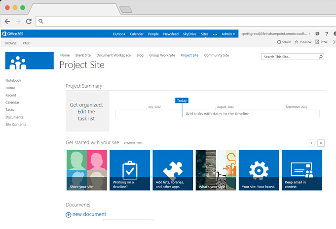Expand the ellipsis more-links menu
Viewport: 336px width, 229px height.
[215, 34]
